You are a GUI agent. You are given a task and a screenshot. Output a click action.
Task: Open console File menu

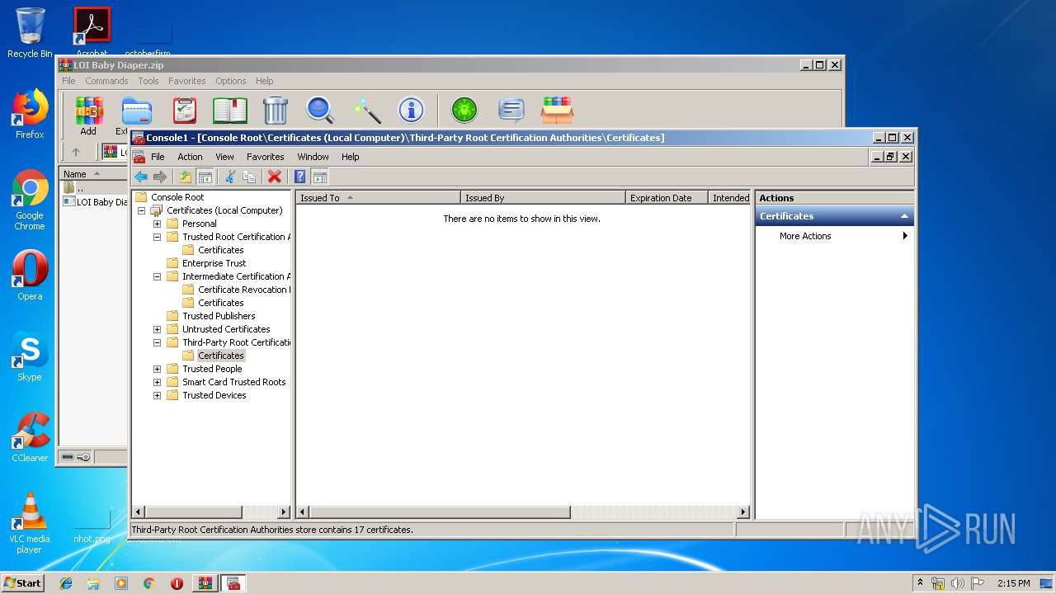(158, 157)
